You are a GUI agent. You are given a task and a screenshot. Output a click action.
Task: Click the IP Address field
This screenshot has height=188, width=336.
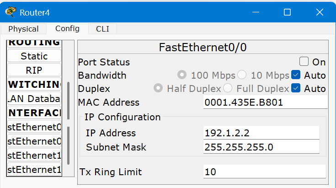[x=261, y=133]
